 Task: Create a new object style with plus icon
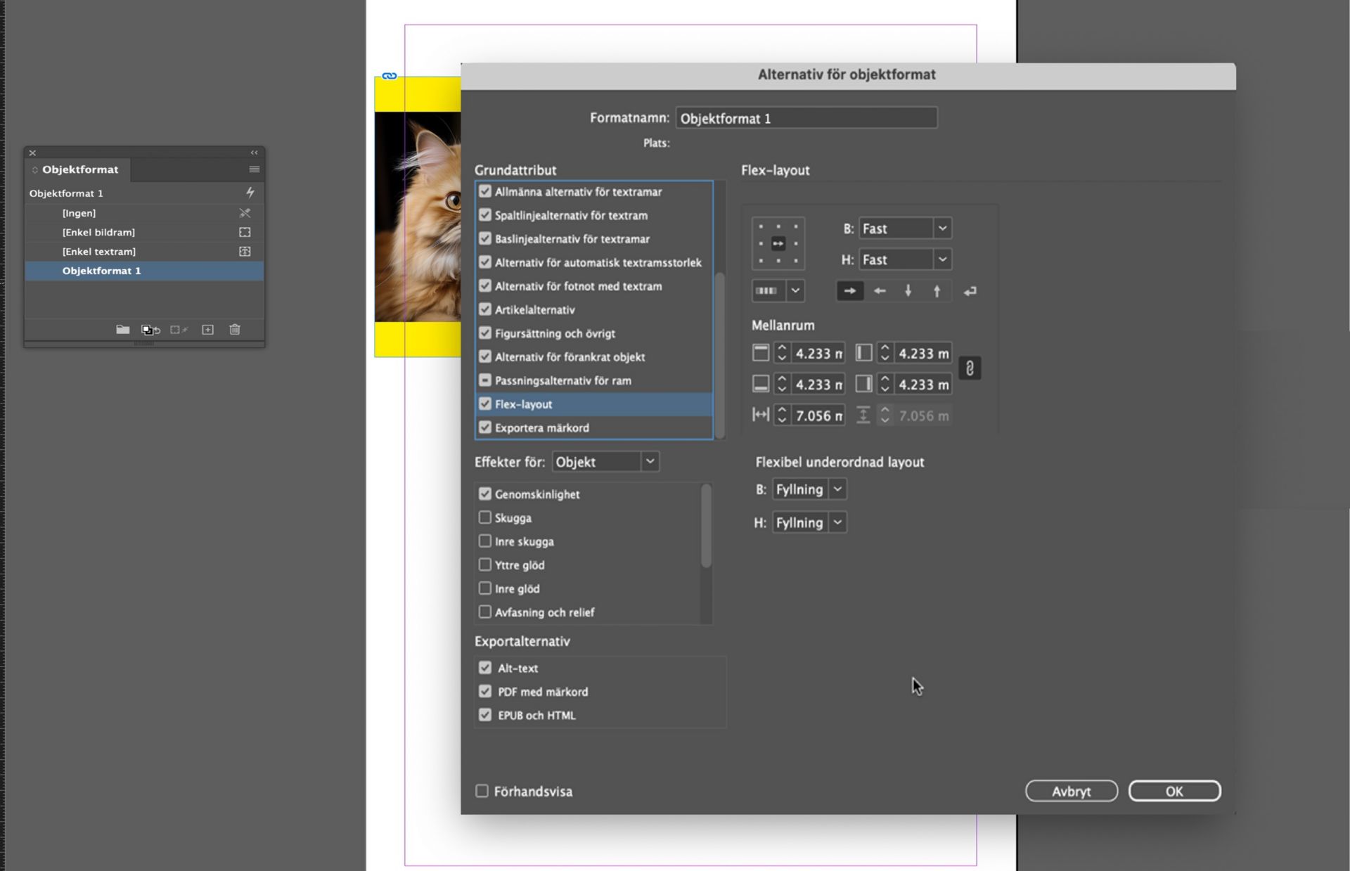click(207, 329)
